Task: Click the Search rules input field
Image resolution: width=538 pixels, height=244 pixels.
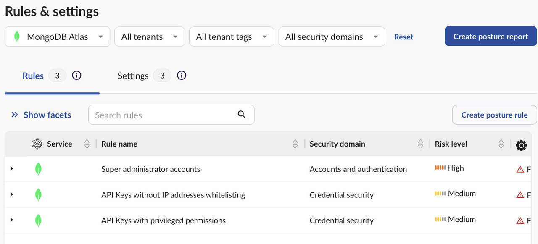Action: tap(164, 115)
